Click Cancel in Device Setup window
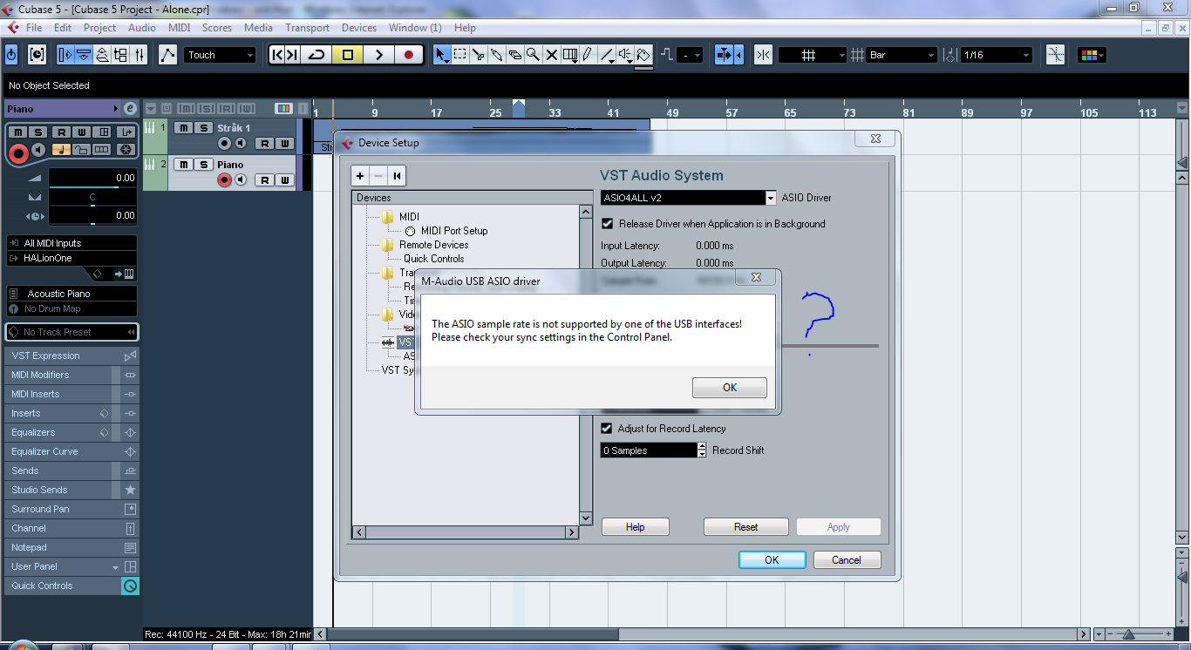Image resolution: width=1191 pixels, height=650 pixels. point(847,560)
